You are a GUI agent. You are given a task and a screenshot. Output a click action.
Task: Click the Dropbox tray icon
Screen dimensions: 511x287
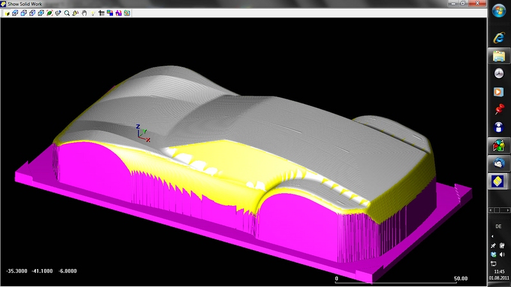(x=493, y=254)
